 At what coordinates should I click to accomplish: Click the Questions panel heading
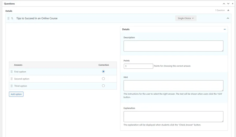click(9, 4)
